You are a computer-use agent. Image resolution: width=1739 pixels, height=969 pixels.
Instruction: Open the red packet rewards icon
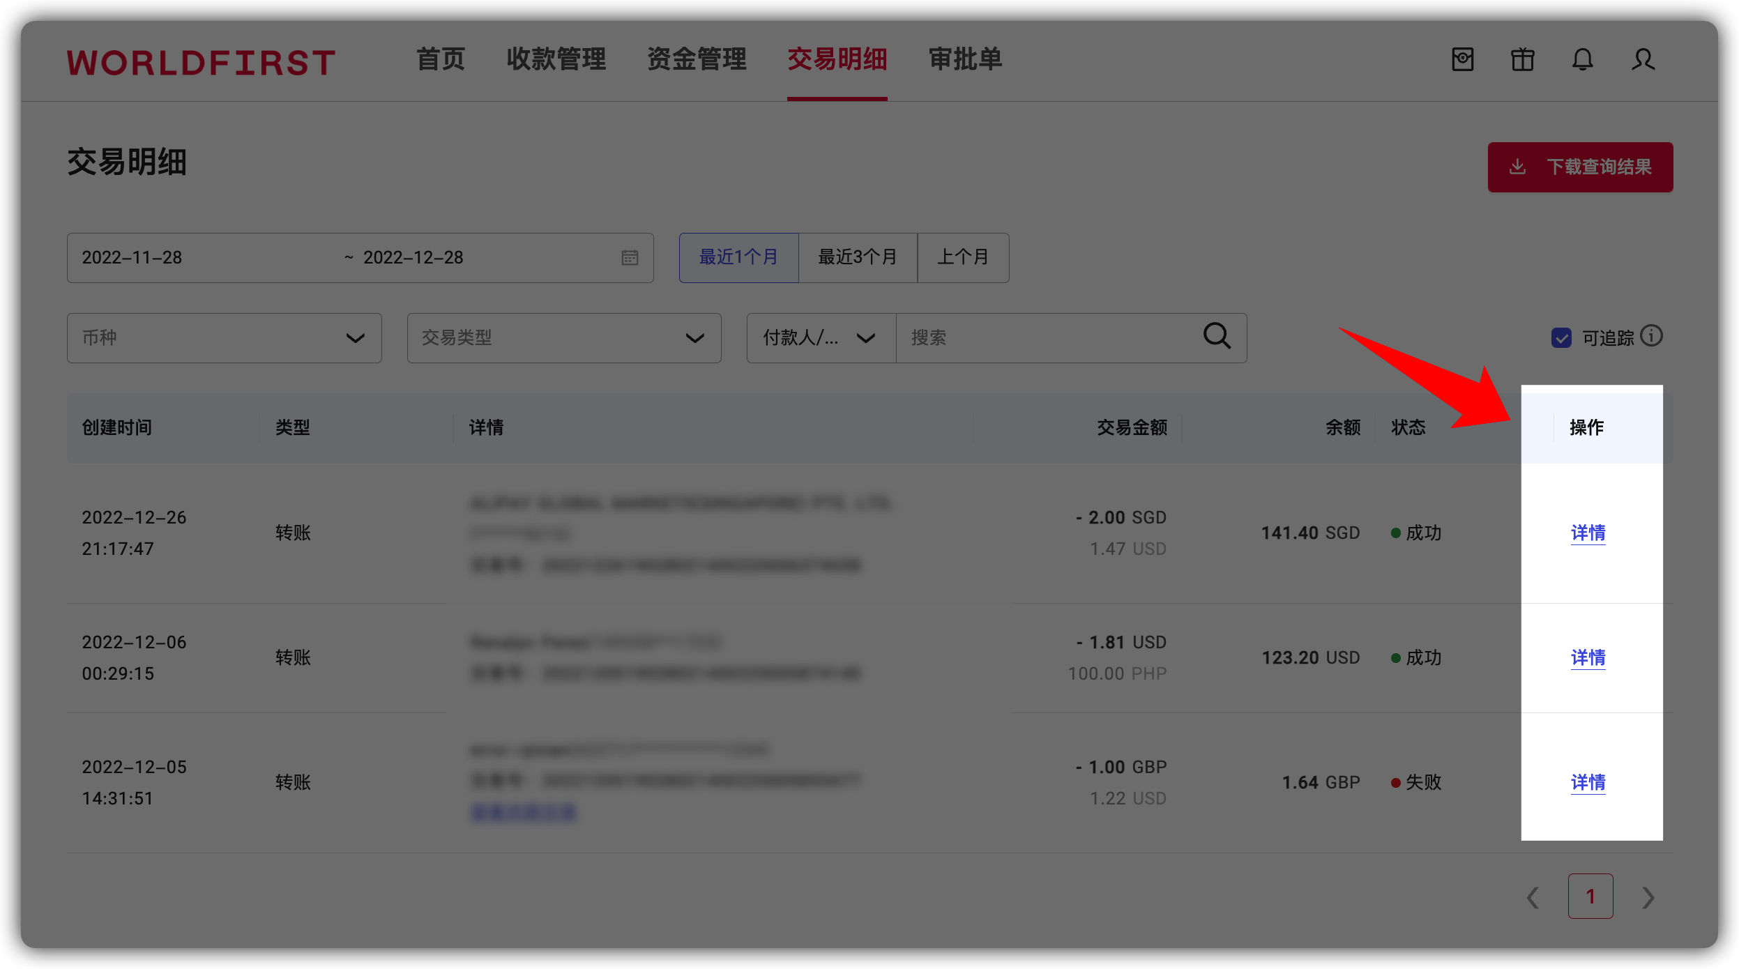pyautogui.click(x=1461, y=61)
